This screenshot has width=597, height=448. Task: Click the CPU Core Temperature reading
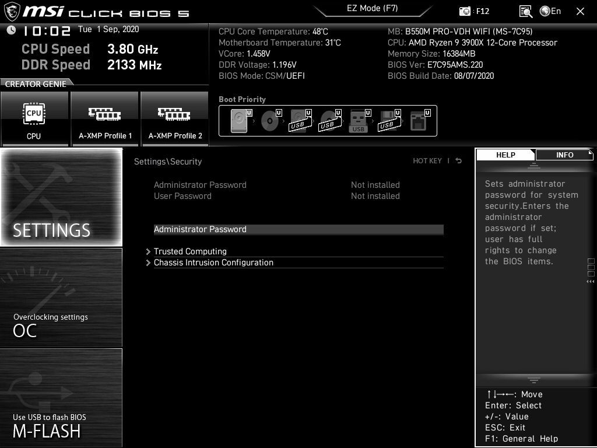(x=273, y=32)
